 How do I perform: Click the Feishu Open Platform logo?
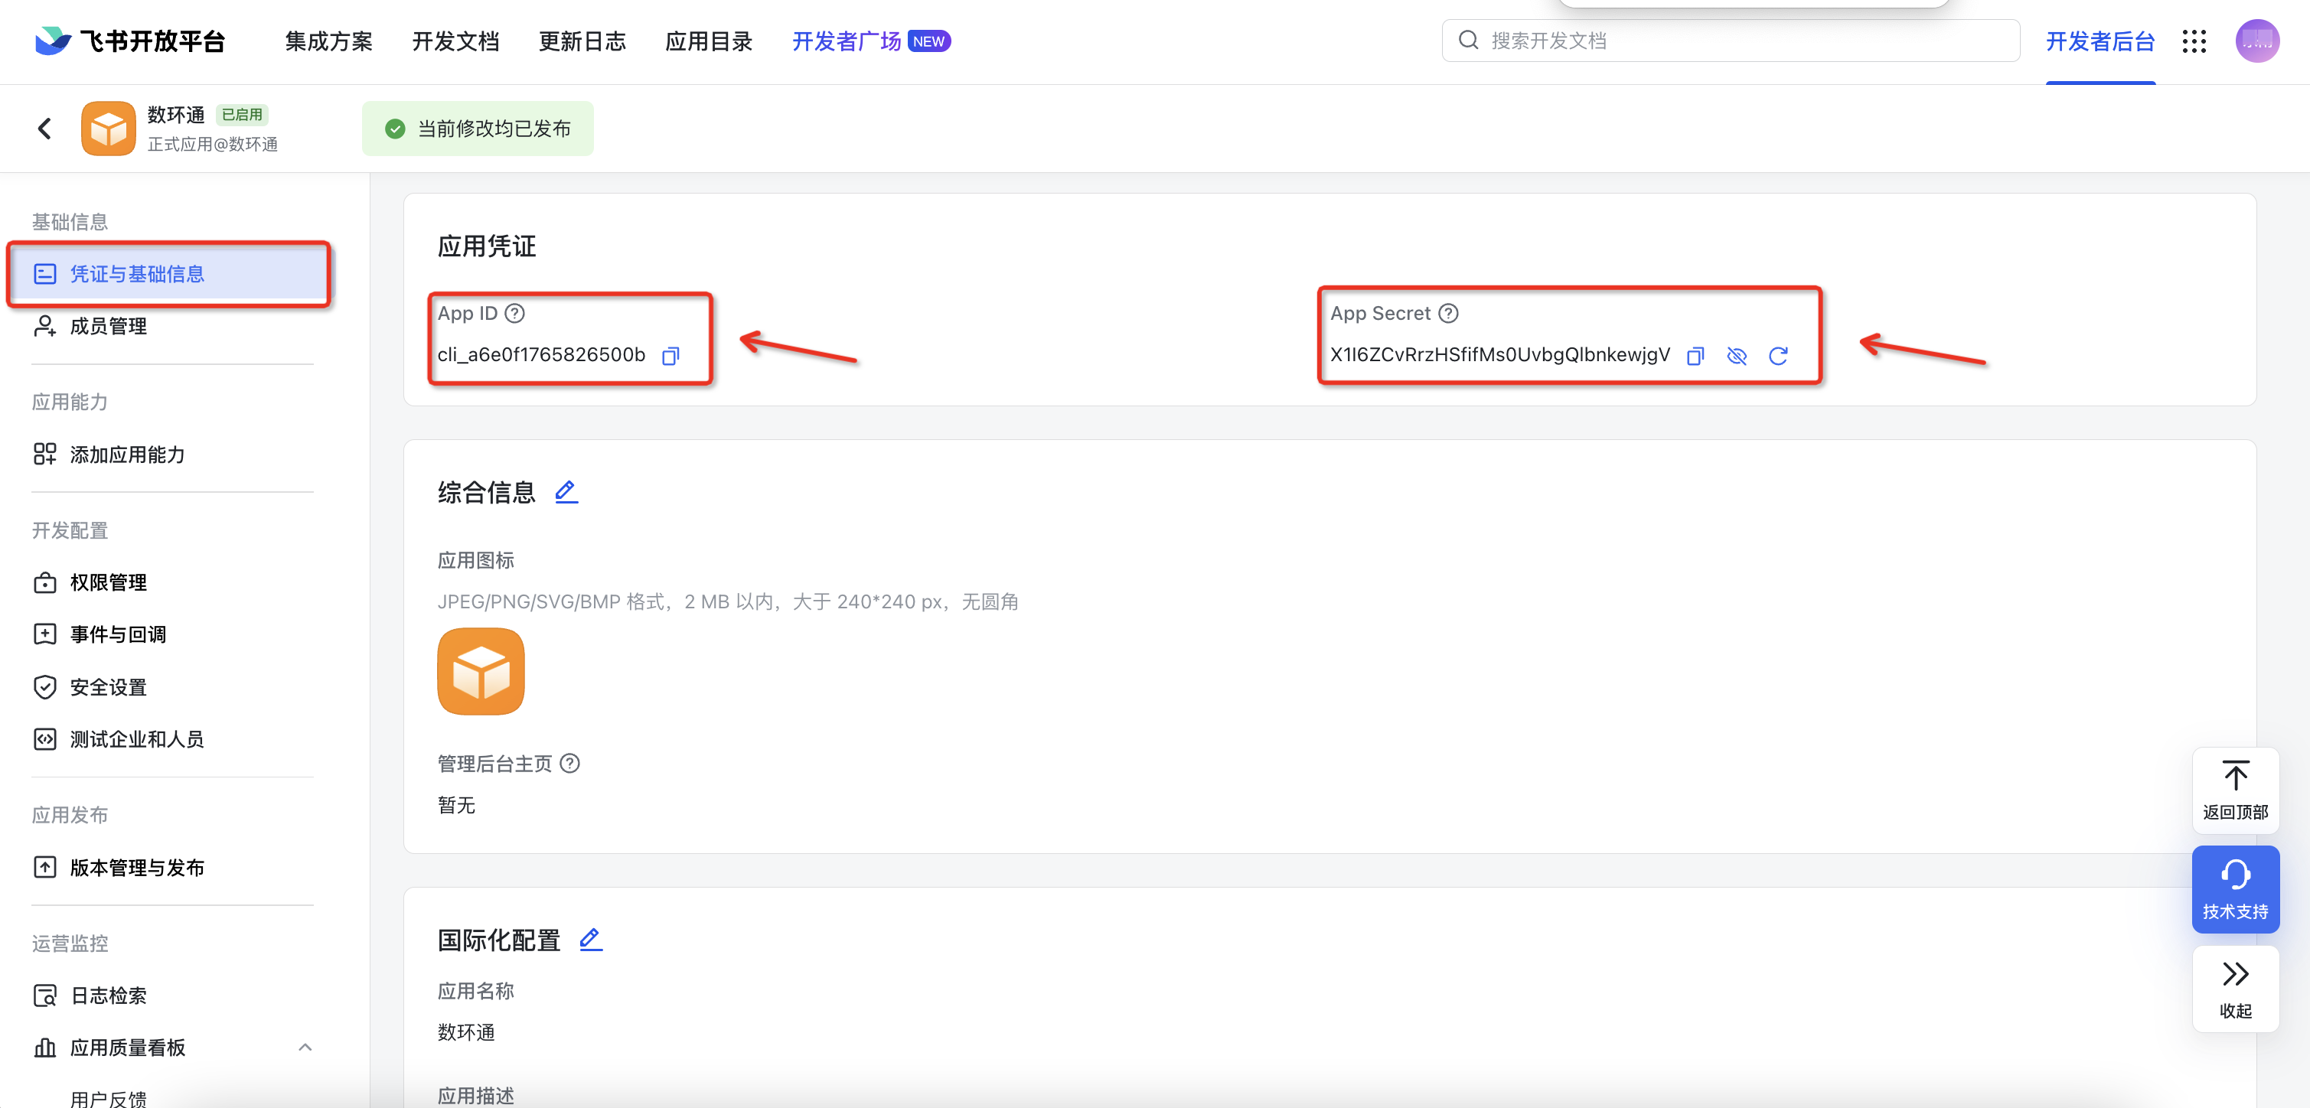coord(130,41)
